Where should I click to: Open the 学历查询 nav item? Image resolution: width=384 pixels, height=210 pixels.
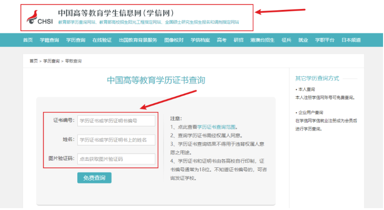(75, 40)
